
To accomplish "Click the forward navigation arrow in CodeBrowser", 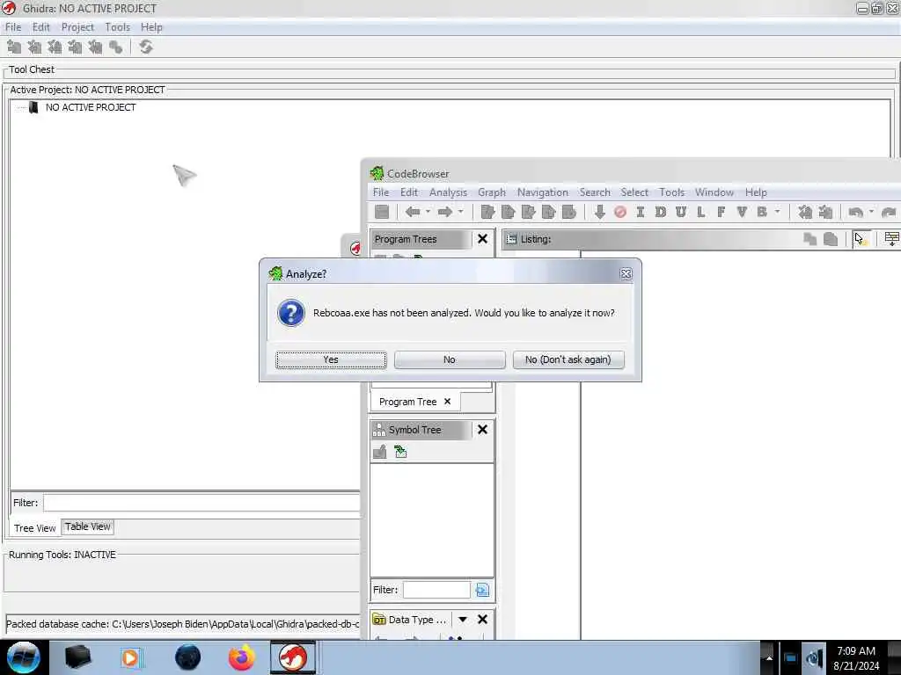I will pos(444,212).
